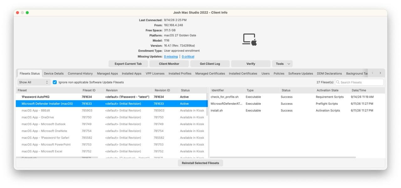Viewport: 401px width, 188px height.
Task: Click the 192.168.4.248 From address value
Action: click(x=173, y=25)
